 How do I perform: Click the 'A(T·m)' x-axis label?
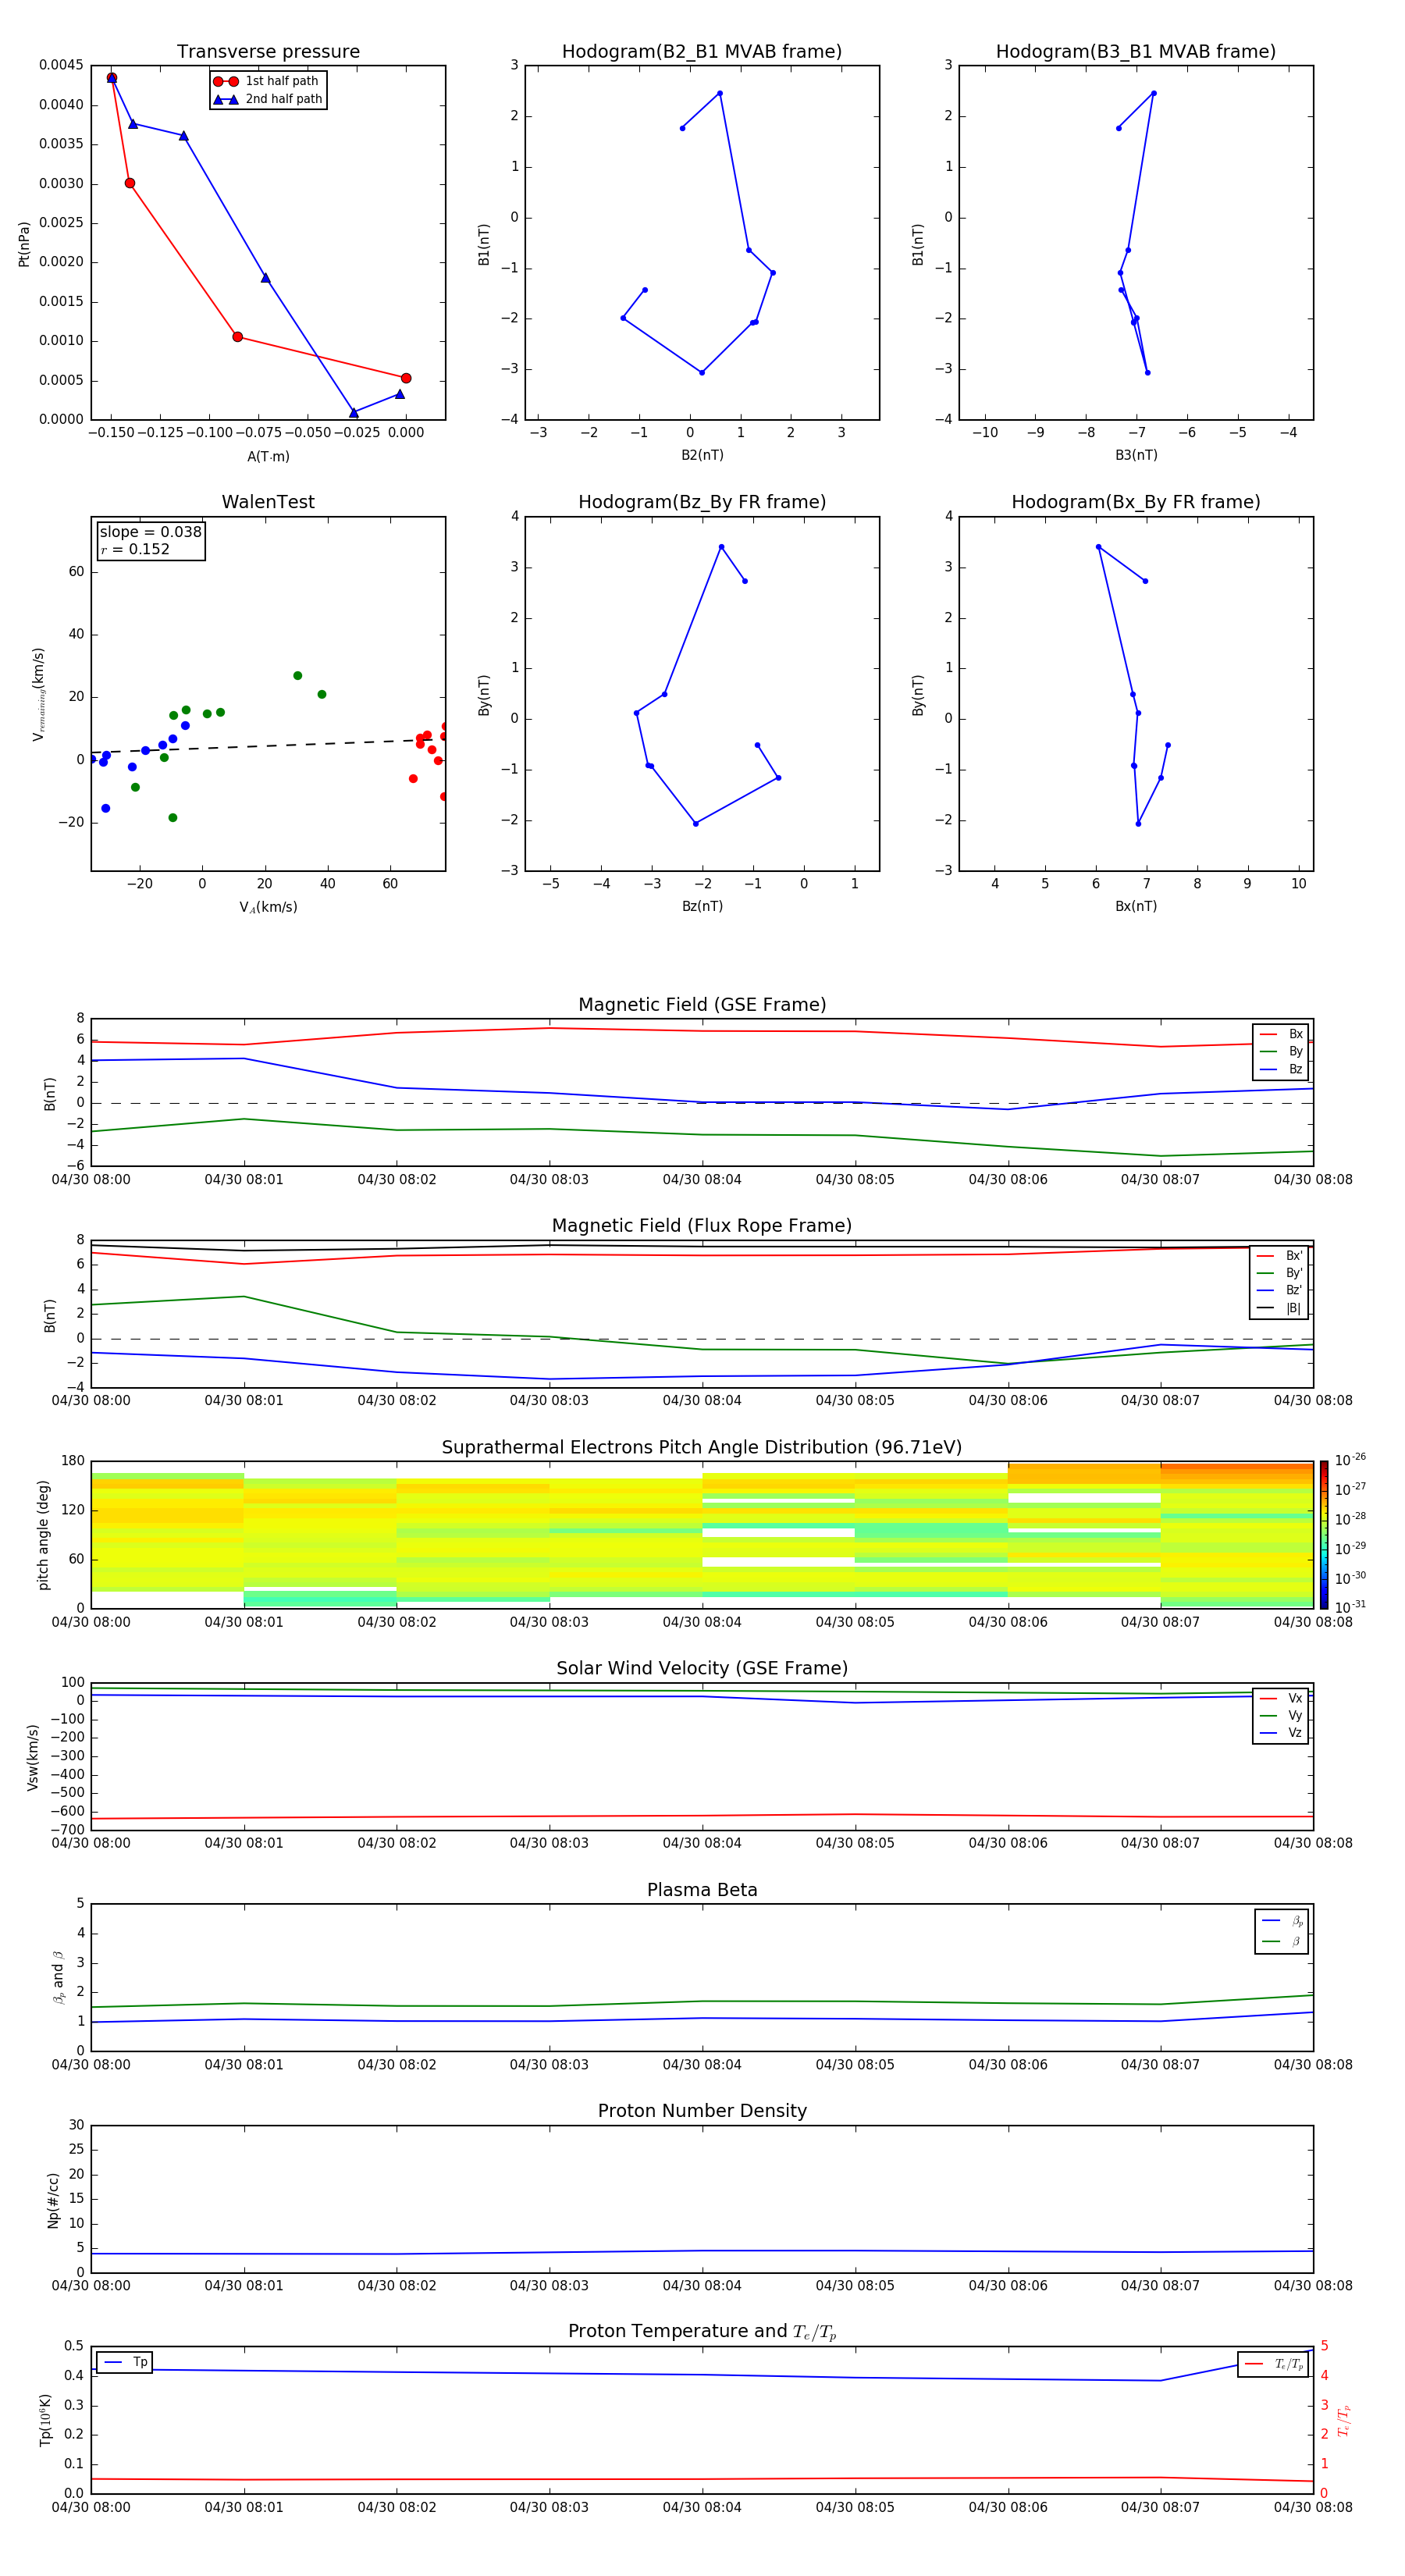tap(268, 457)
